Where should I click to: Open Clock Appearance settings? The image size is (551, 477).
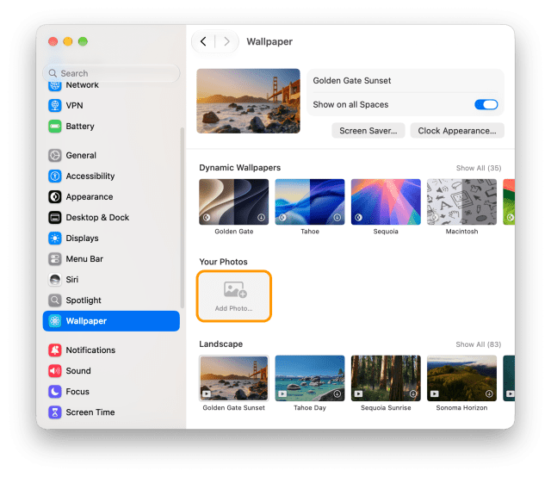[457, 131]
